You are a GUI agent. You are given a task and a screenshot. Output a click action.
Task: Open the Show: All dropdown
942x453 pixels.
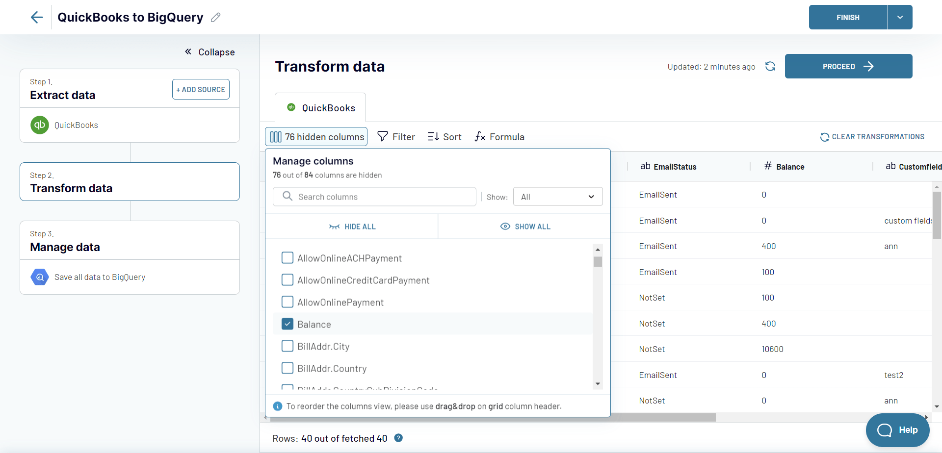[x=558, y=197]
